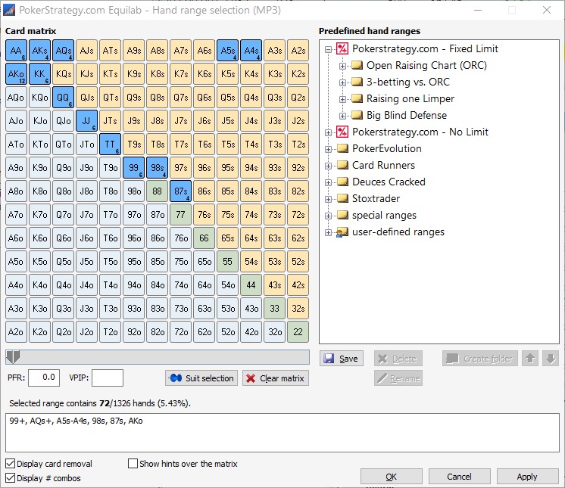Click the Raising one Limper folder icon
Screen dimensions: 565x488
pyautogui.click(x=357, y=98)
